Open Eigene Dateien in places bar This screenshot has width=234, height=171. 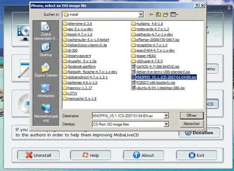click(x=46, y=70)
